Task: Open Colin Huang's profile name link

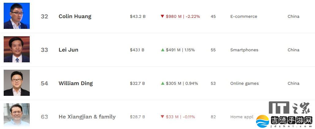Action: [75, 17]
